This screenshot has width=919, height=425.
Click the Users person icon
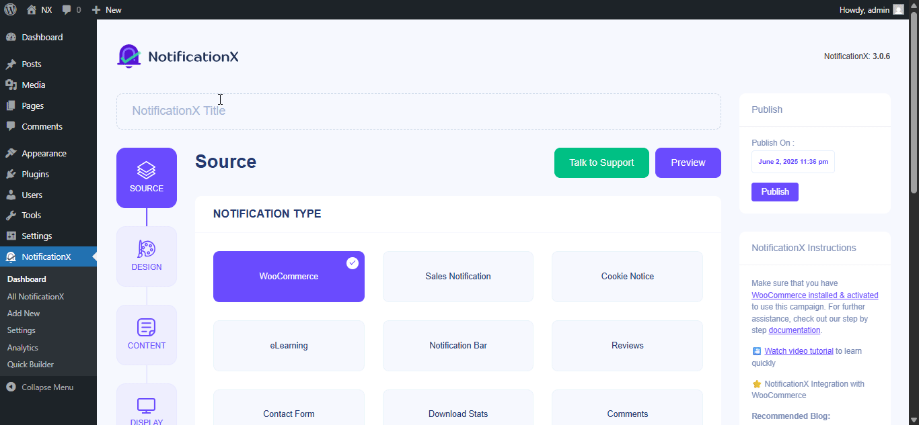[x=11, y=195]
